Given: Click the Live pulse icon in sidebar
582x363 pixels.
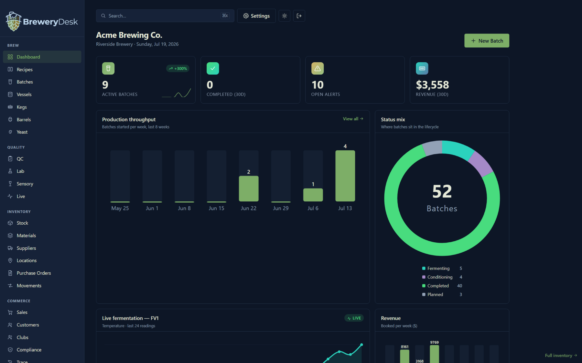Looking at the screenshot, I should tap(10, 196).
